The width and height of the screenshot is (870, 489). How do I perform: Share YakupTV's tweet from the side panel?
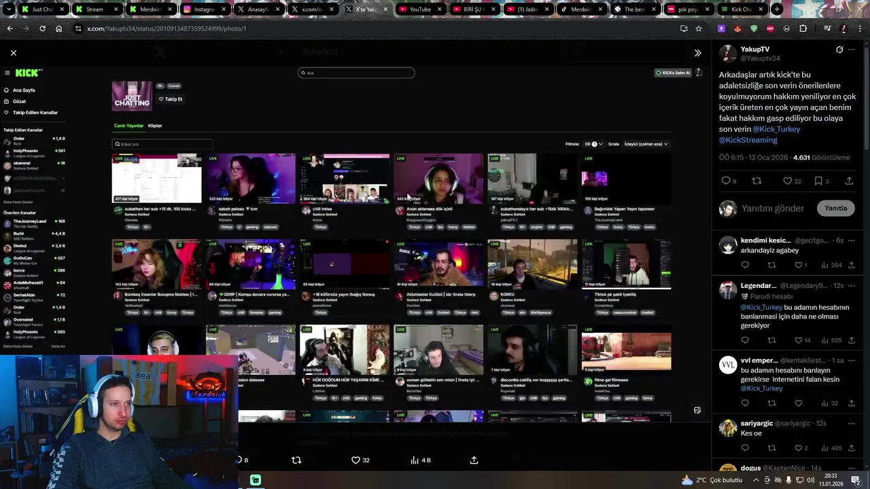[849, 181]
